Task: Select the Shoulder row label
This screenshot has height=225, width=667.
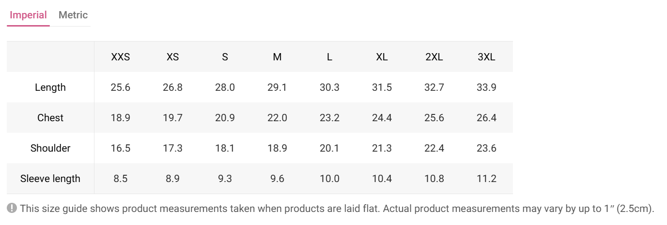Action: 50,148
